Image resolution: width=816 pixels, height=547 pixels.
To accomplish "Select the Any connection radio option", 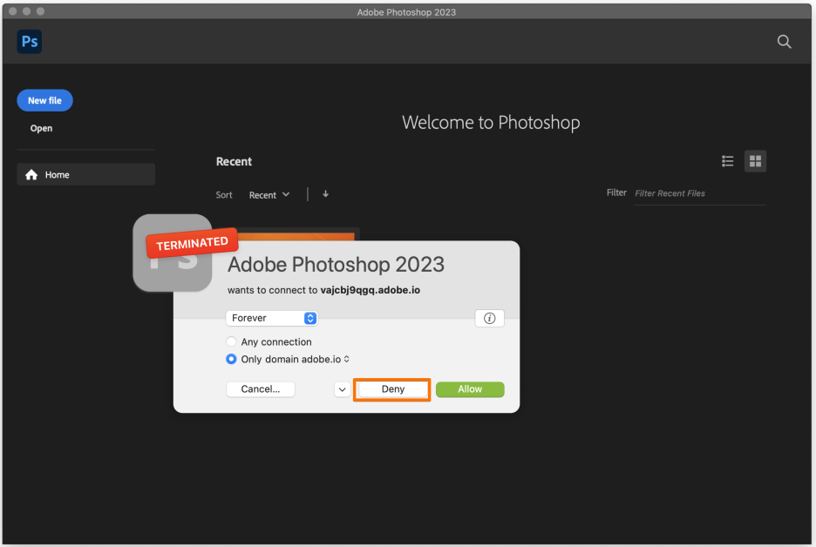I will (231, 341).
